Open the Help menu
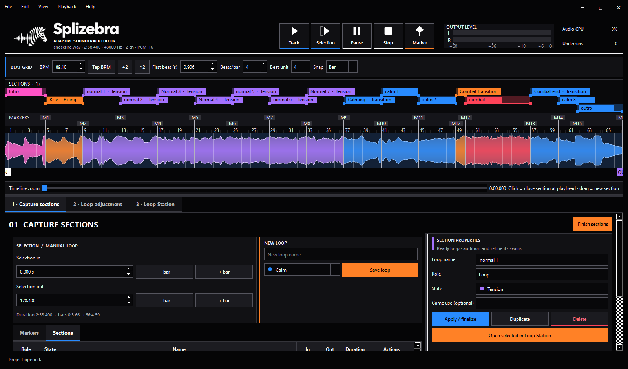 tap(90, 7)
